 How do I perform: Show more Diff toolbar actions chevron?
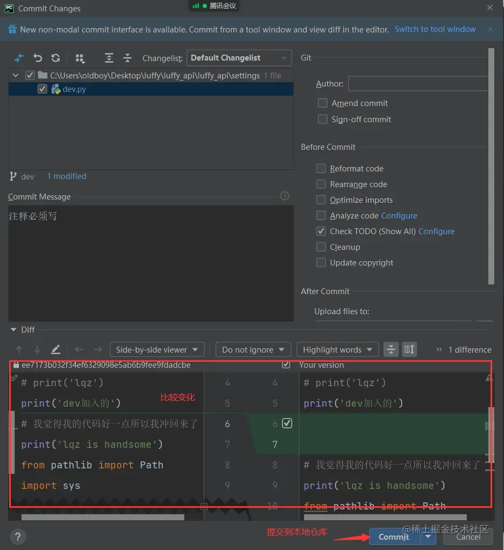pyautogui.click(x=439, y=349)
